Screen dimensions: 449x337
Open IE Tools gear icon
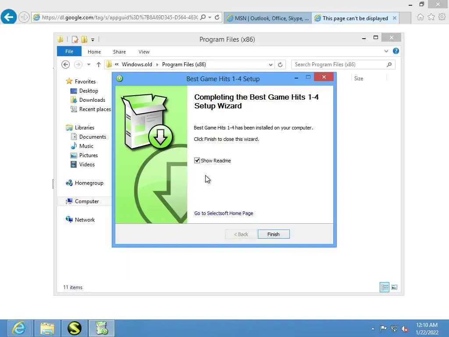click(442, 17)
